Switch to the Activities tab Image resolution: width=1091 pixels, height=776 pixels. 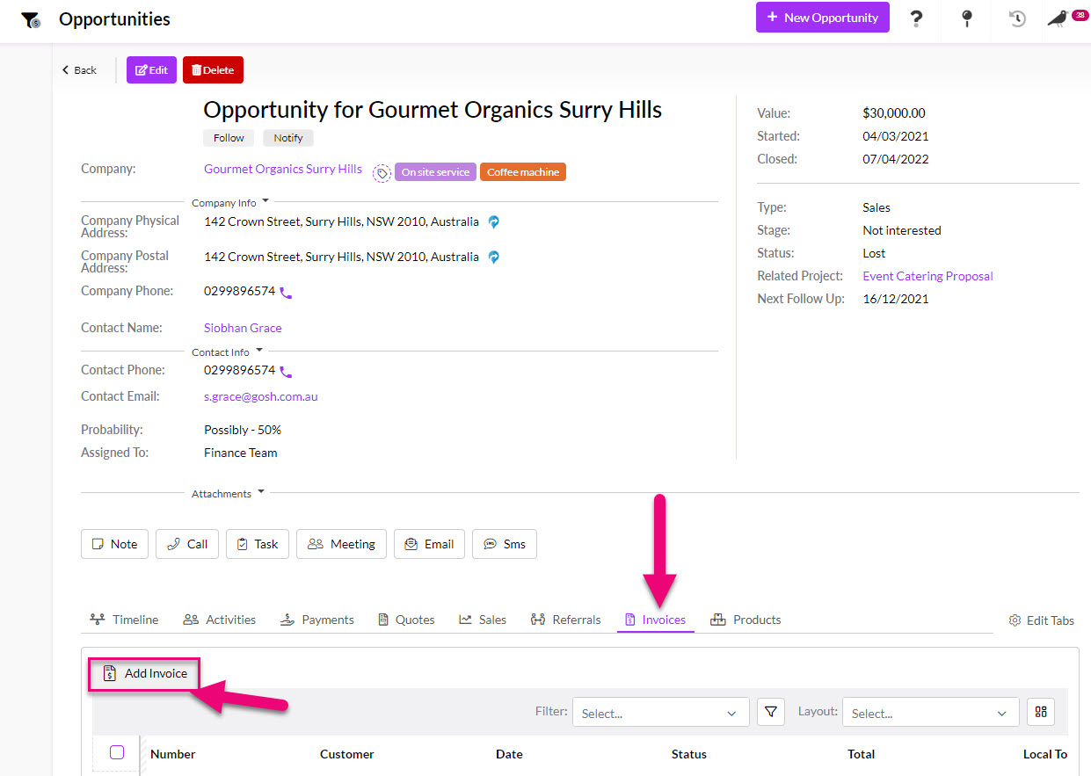click(x=220, y=620)
